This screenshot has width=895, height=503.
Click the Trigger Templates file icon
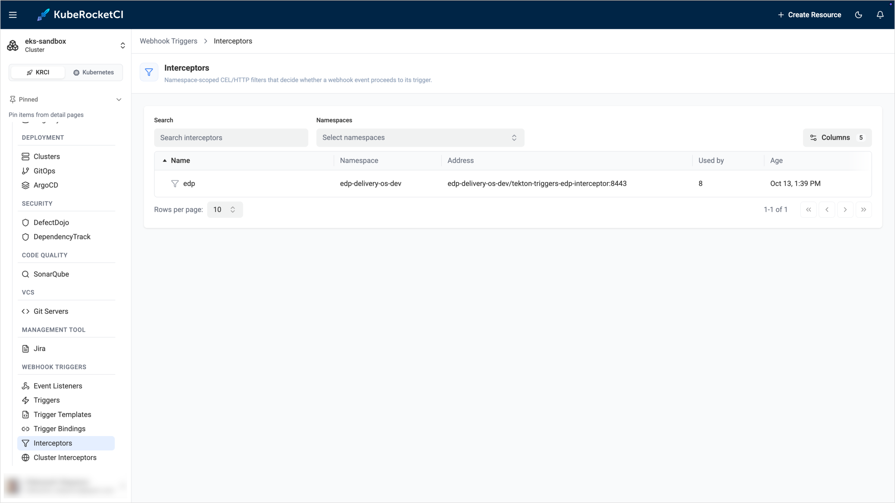[25, 415]
